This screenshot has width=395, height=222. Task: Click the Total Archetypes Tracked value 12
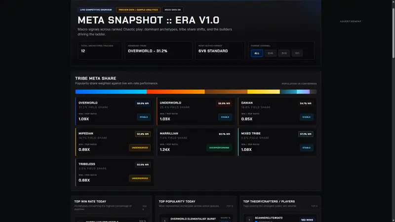[83, 51]
